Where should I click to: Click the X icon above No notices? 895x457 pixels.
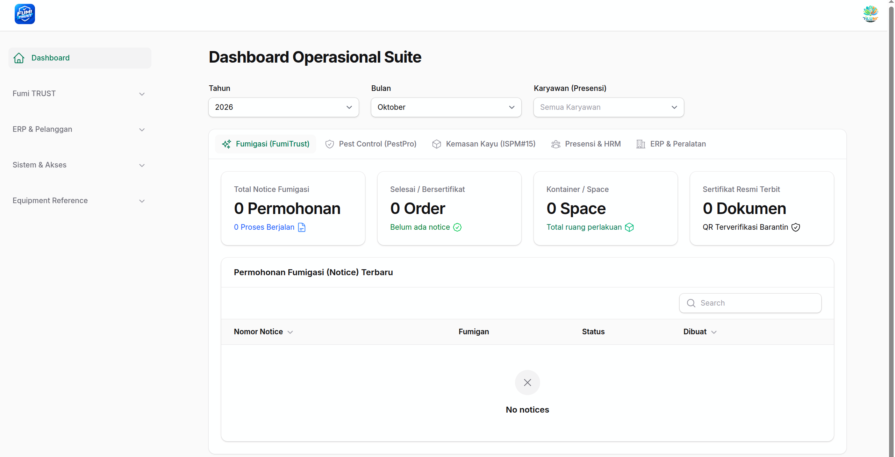click(x=528, y=383)
